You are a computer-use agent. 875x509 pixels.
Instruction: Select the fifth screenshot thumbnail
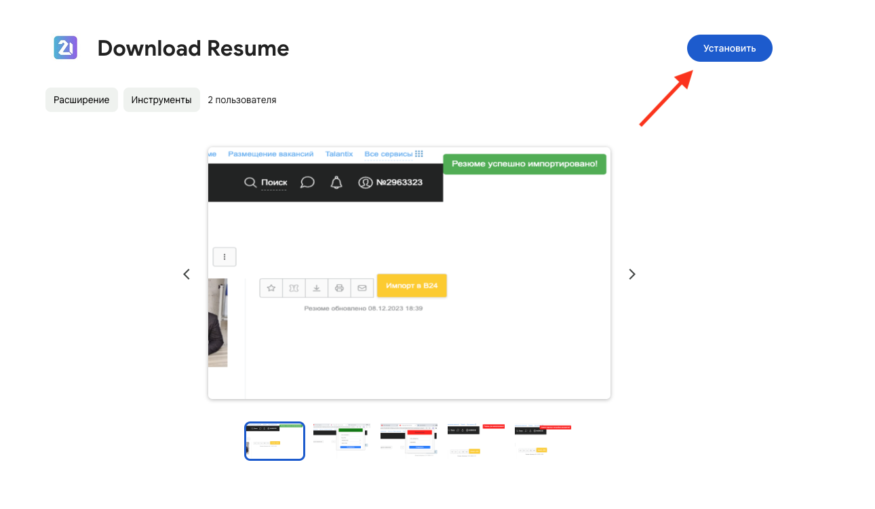coord(543,441)
